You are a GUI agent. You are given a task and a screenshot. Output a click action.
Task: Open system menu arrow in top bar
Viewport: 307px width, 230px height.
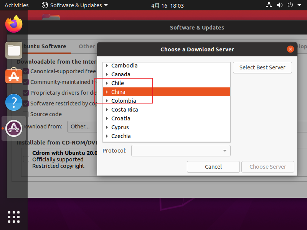click(299, 5)
